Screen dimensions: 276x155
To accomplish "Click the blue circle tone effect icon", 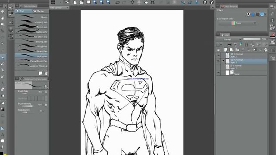I will [253, 14].
